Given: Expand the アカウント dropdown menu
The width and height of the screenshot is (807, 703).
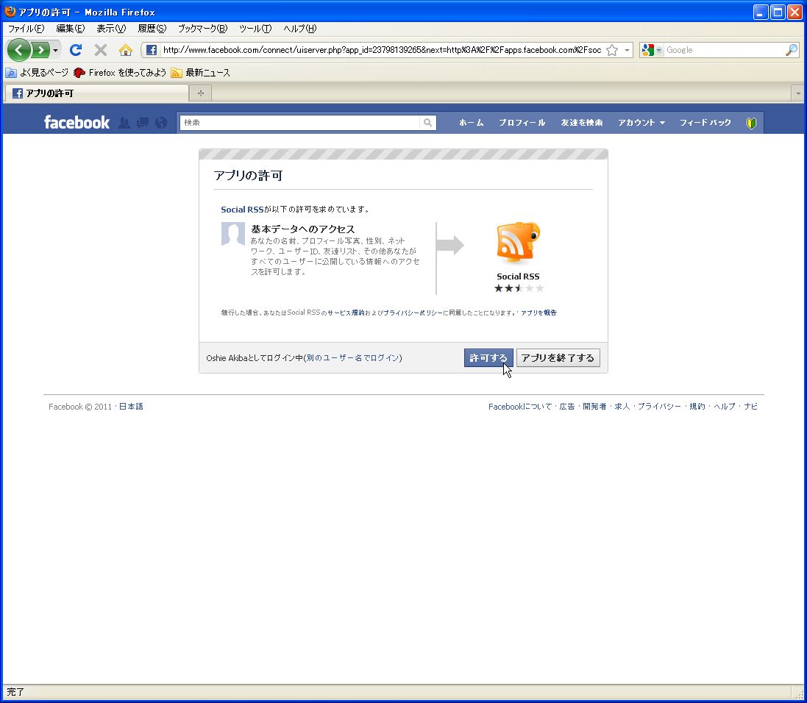Looking at the screenshot, I should [x=641, y=123].
